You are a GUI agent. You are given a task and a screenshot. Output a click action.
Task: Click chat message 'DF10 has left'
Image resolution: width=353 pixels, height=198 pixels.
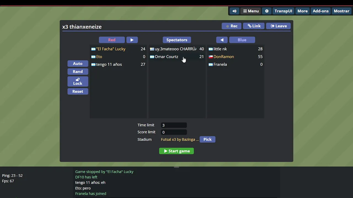86,177
